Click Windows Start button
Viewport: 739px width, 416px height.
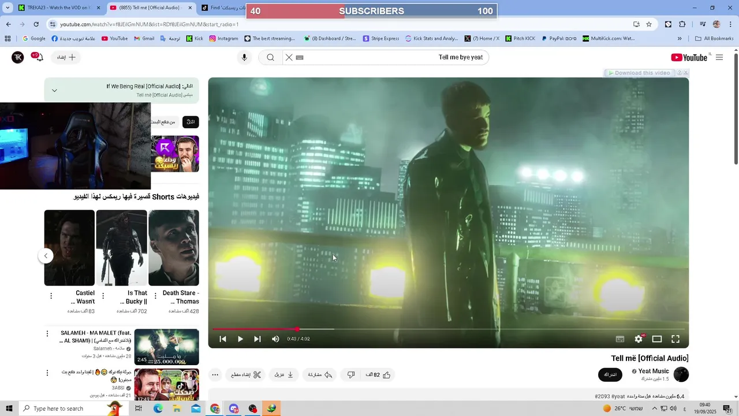(9, 408)
